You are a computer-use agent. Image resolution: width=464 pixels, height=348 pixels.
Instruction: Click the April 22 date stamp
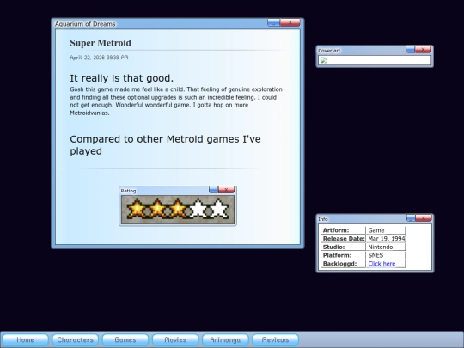coord(99,58)
